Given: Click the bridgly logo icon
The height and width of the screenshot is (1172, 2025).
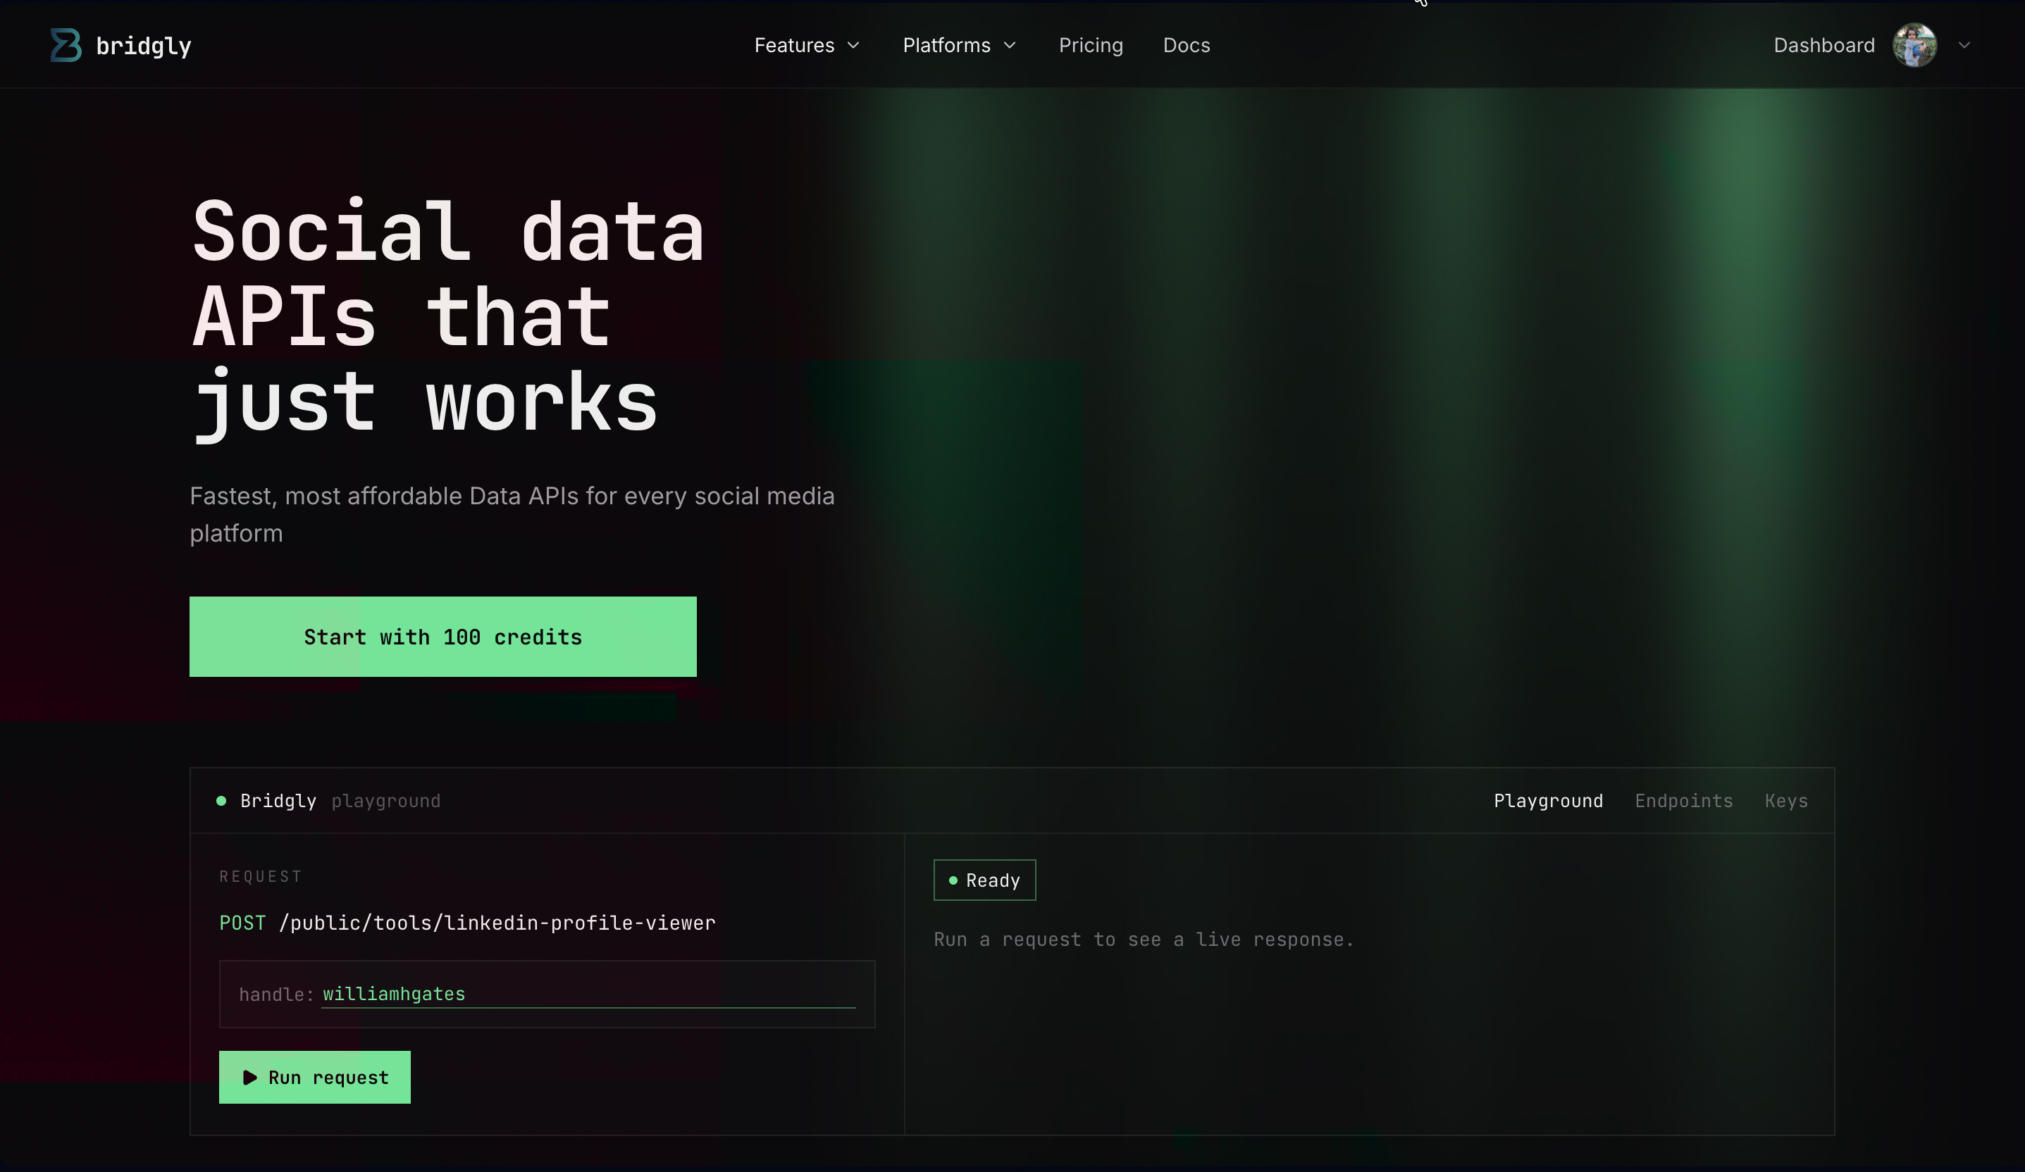Looking at the screenshot, I should point(66,45).
